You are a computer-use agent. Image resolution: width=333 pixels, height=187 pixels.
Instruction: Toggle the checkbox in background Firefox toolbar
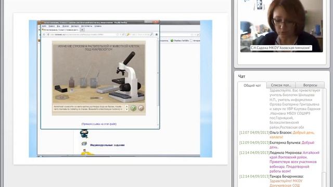click(x=191, y=41)
